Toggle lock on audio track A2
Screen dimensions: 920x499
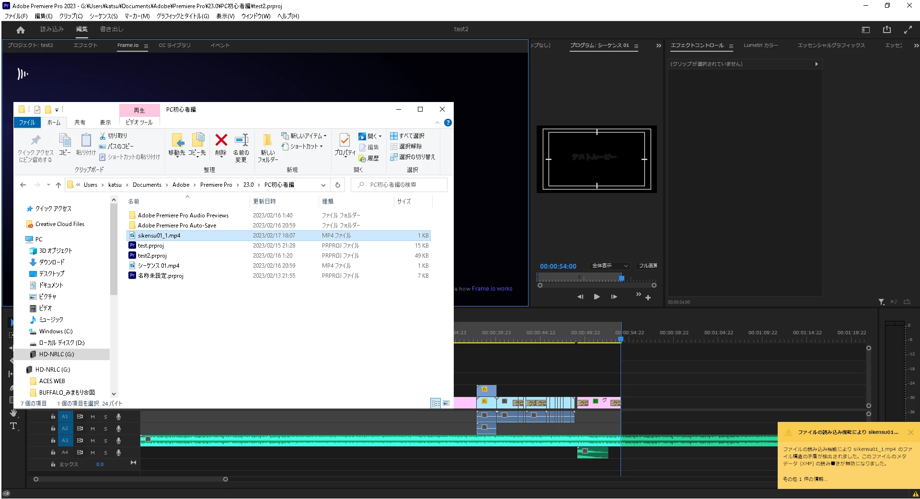(x=53, y=429)
